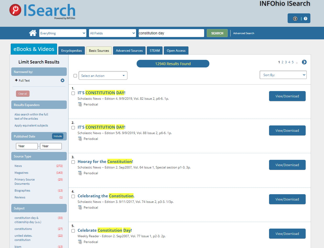
Task: Click Periodical icon under result 1
Action: click(80, 104)
